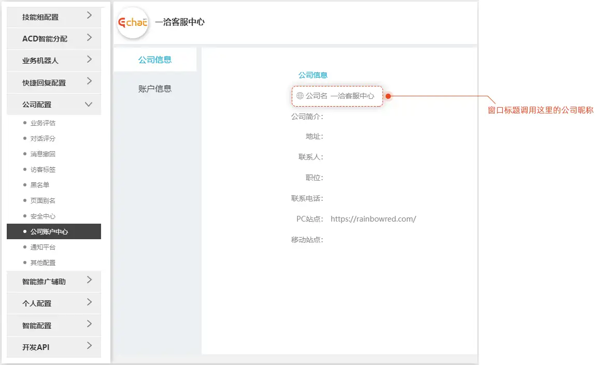This screenshot has width=609, height=365.
Task: Open the 通知平台 submenu item
Action: (x=43, y=247)
